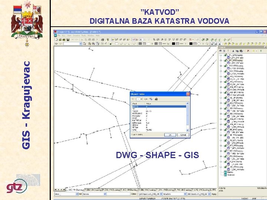Click the filter funnel icon next to the printer
Viewport: 267px width, 200px height.
pyautogui.click(x=108, y=40)
